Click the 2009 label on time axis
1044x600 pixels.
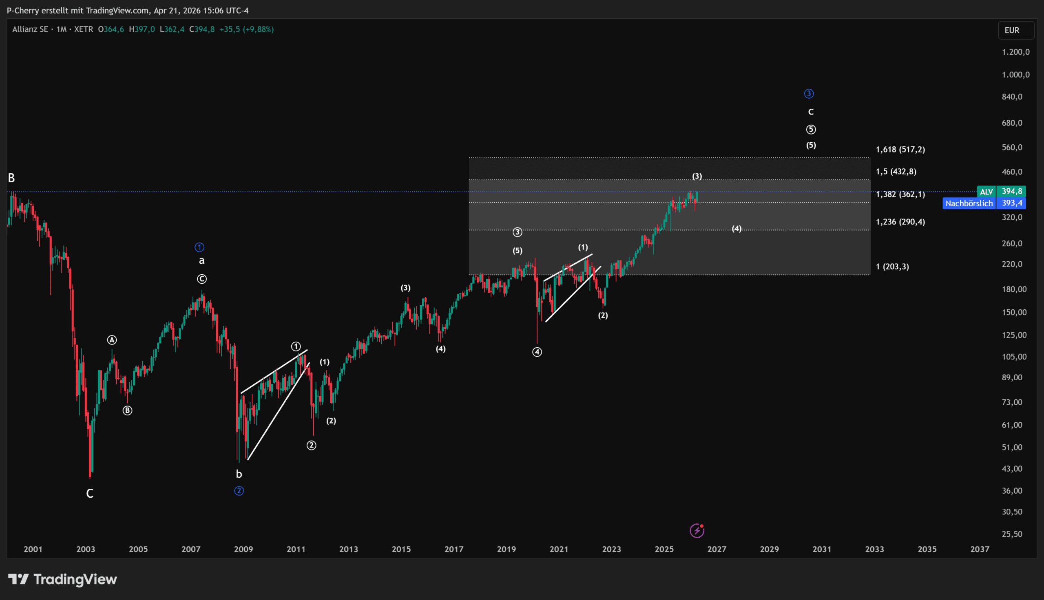[243, 549]
